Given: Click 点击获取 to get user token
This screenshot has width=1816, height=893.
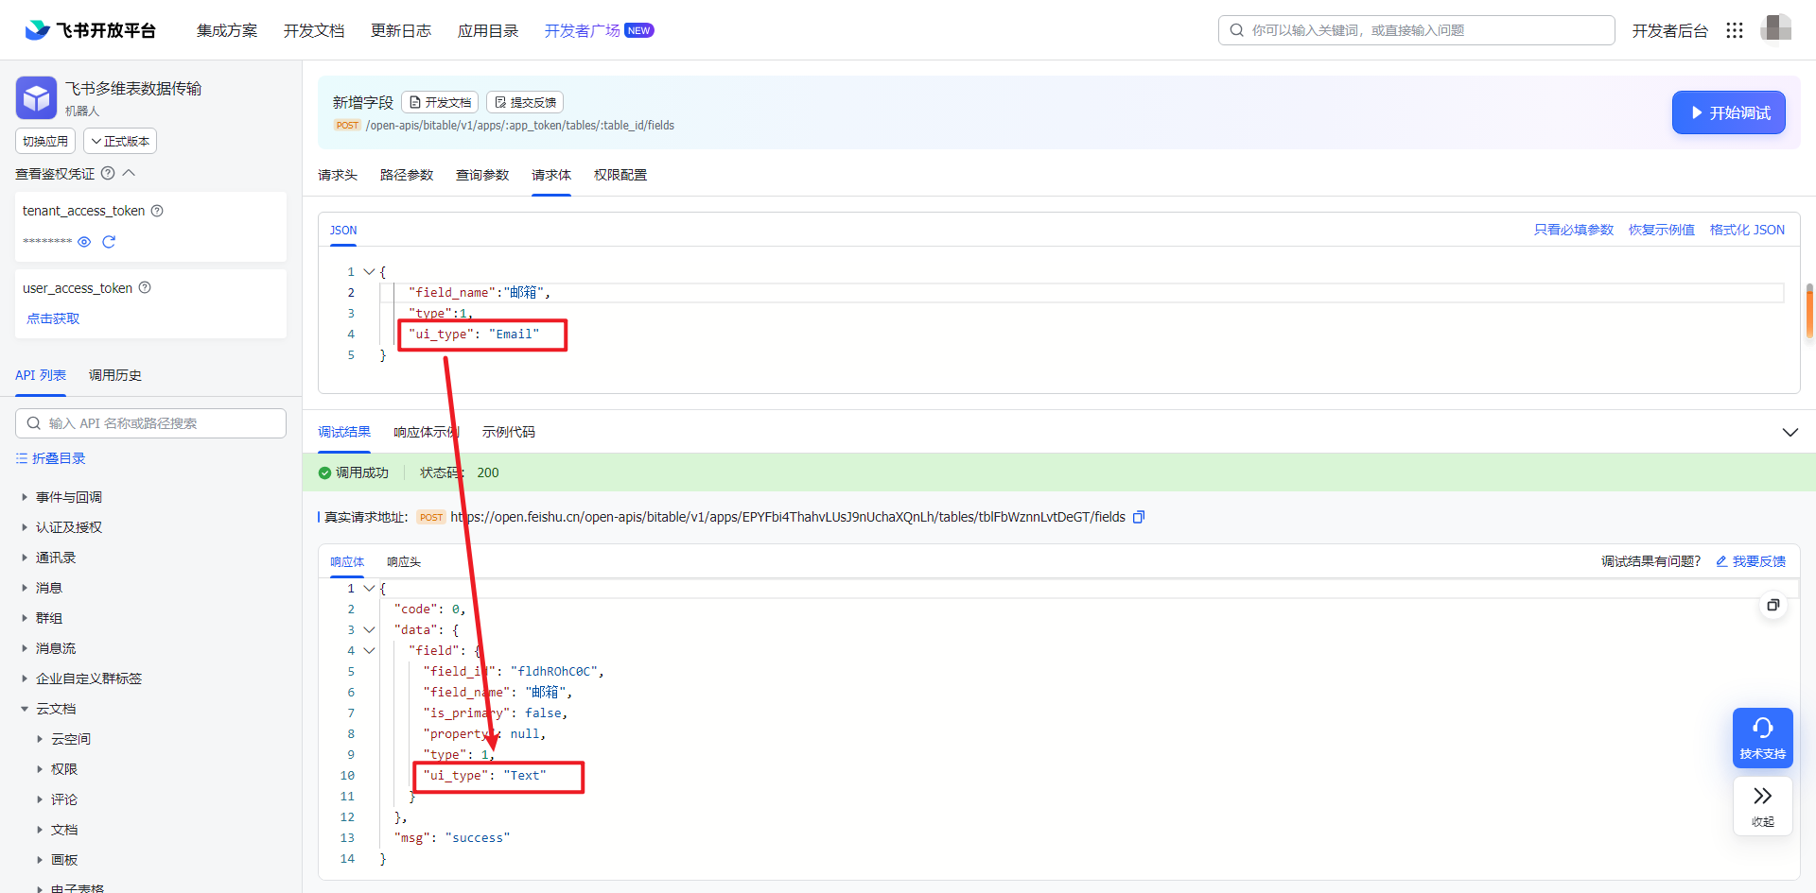Looking at the screenshot, I should click(x=53, y=318).
